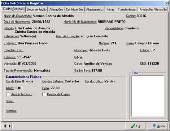The image size is (170, 131).
Task: Select father name João Carlos de Almeida
Action: pyautogui.click(x=32, y=28)
